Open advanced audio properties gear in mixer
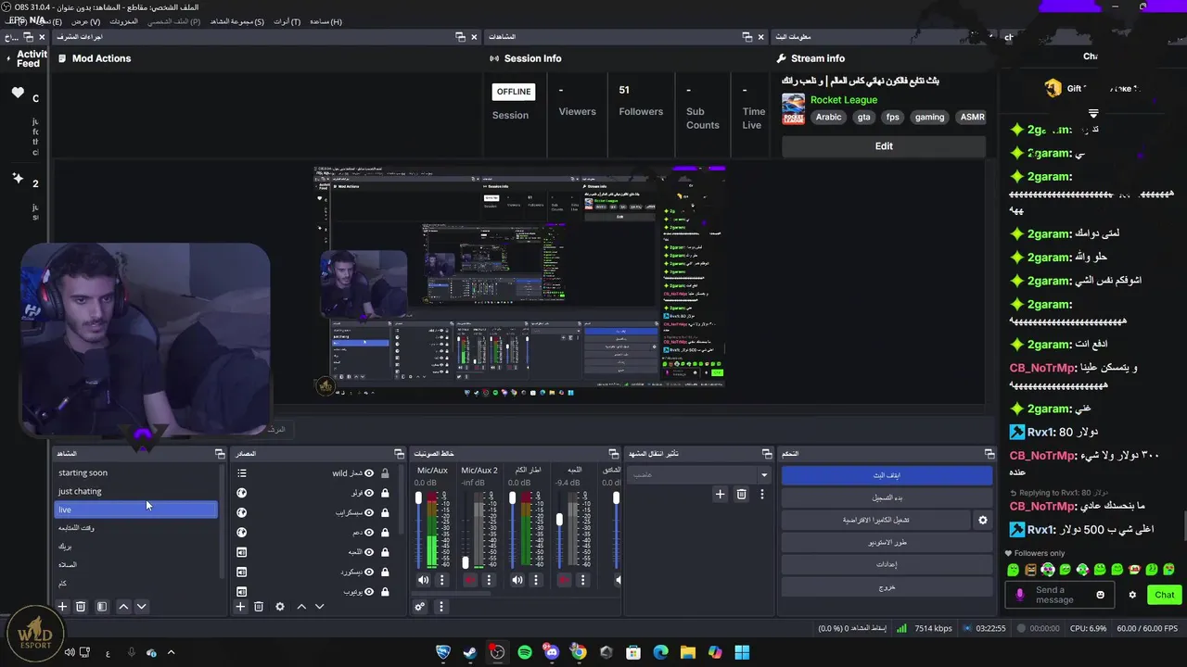The height and width of the screenshot is (667, 1187). [x=420, y=607]
